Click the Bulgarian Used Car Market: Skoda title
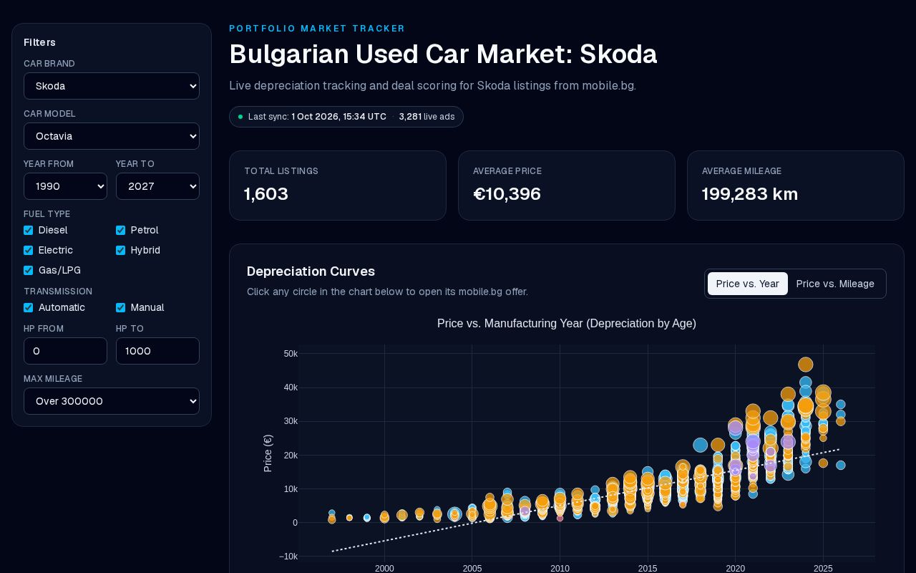The width and height of the screenshot is (916, 573). 443,54
